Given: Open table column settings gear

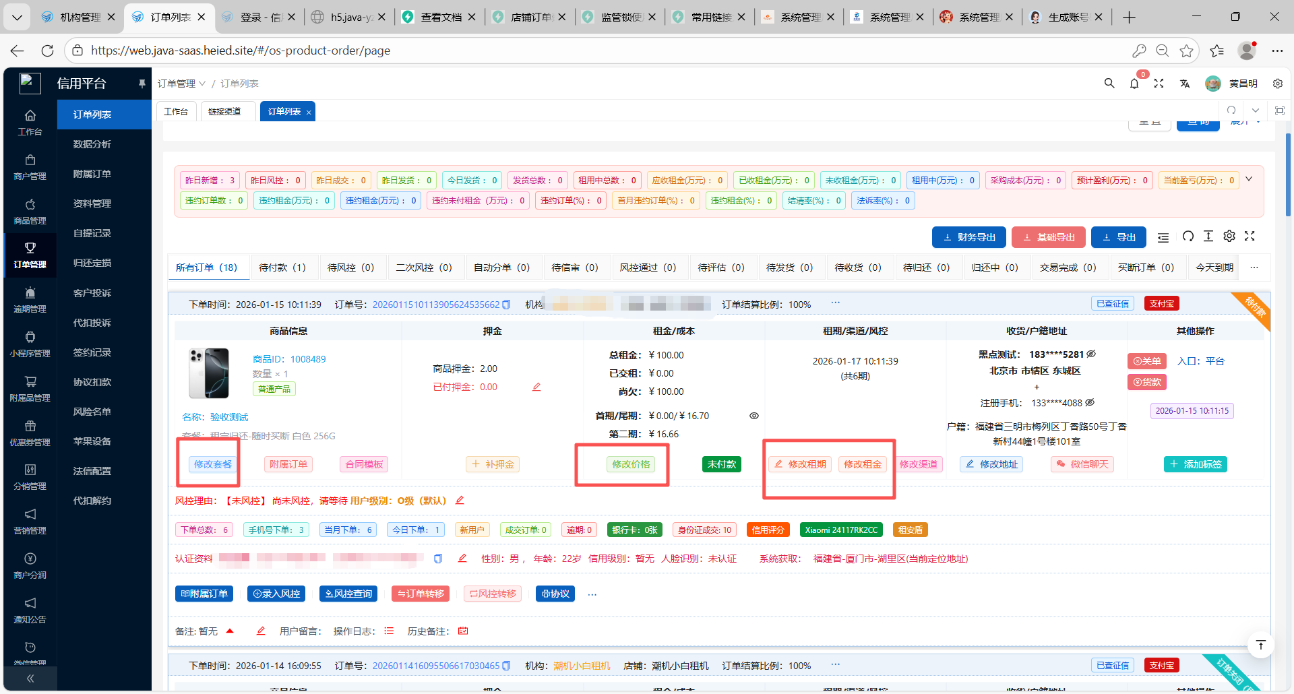Looking at the screenshot, I should point(1229,236).
